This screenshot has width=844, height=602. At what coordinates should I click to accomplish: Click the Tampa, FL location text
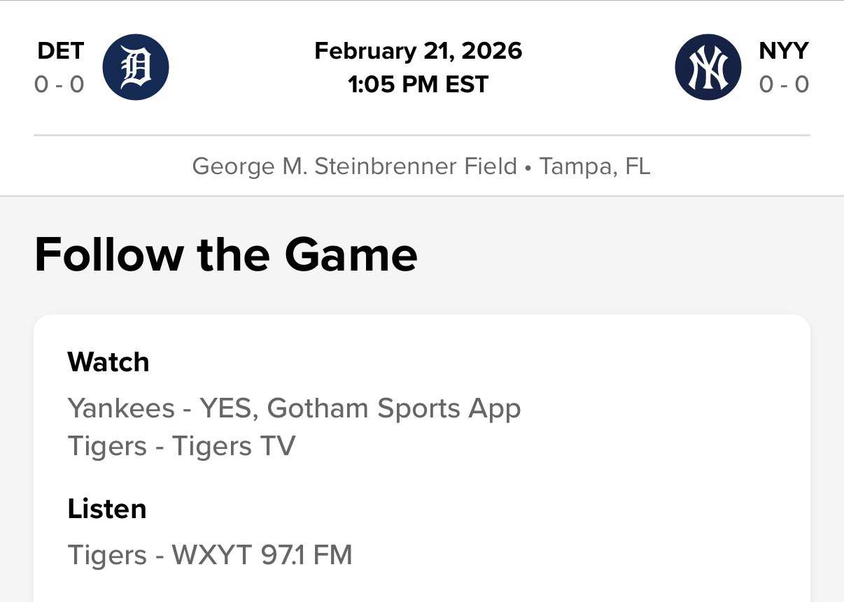595,166
